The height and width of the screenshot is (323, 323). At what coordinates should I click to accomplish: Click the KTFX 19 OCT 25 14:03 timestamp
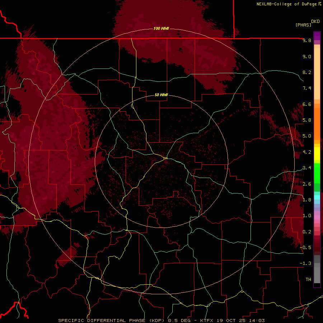[232, 320]
